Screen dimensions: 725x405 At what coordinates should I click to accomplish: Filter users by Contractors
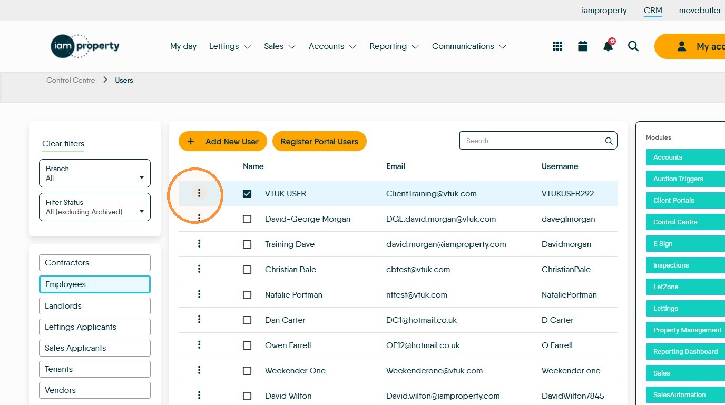coord(95,263)
